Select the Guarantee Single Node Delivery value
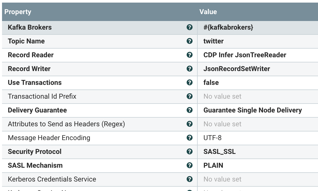 point(252,110)
